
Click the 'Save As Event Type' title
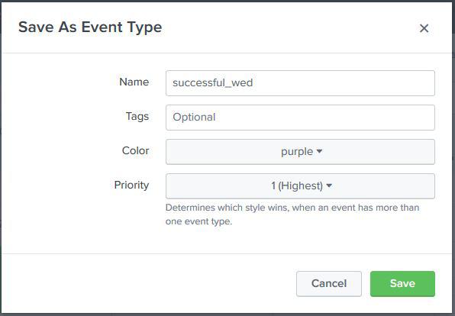coord(90,27)
